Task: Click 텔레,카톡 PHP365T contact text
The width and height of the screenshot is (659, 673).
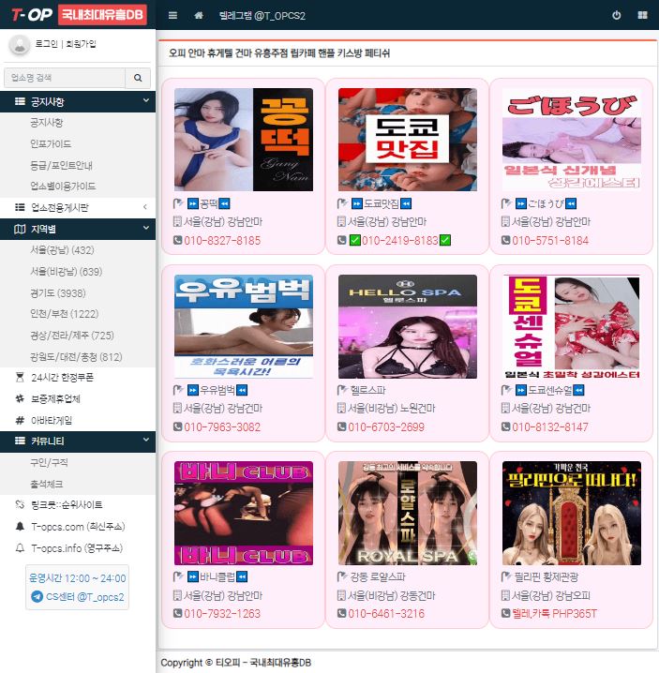Action: 554,614
